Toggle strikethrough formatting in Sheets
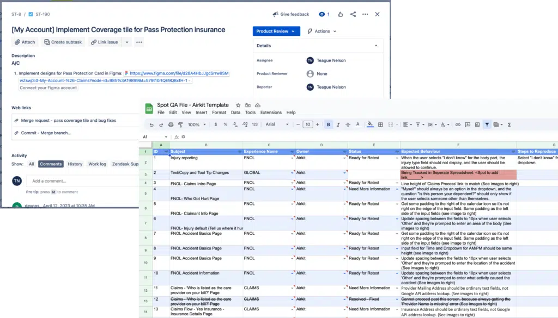The height and width of the screenshot is (318, 558). [348, 124]
